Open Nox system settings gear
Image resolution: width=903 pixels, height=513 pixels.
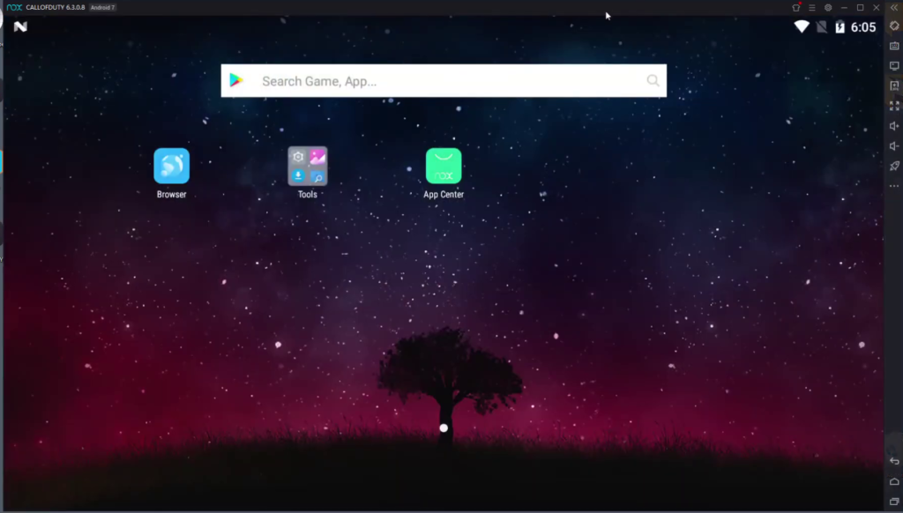tap(828, 7)
